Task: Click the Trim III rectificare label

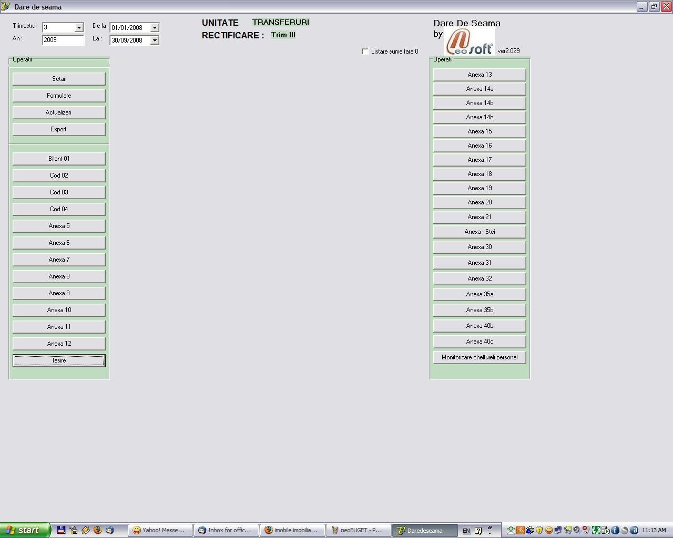Action: (283, 35)
